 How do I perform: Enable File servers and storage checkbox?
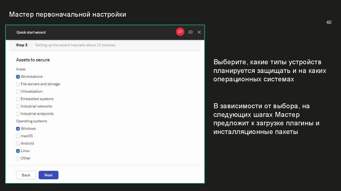[x=18, y=84]
